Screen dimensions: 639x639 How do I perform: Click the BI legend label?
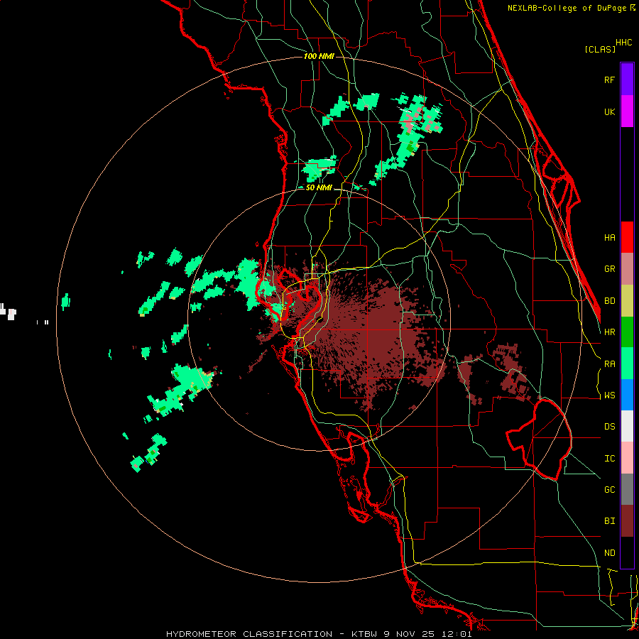[609, 521]
